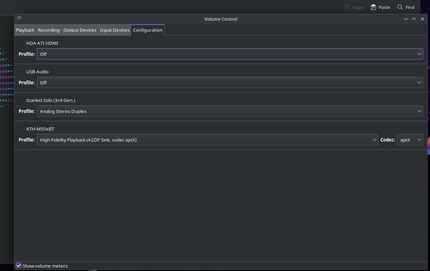Click the Scarlett Solo sound card icon
This screenshot has height=271, width=430.
click(21, 100)
